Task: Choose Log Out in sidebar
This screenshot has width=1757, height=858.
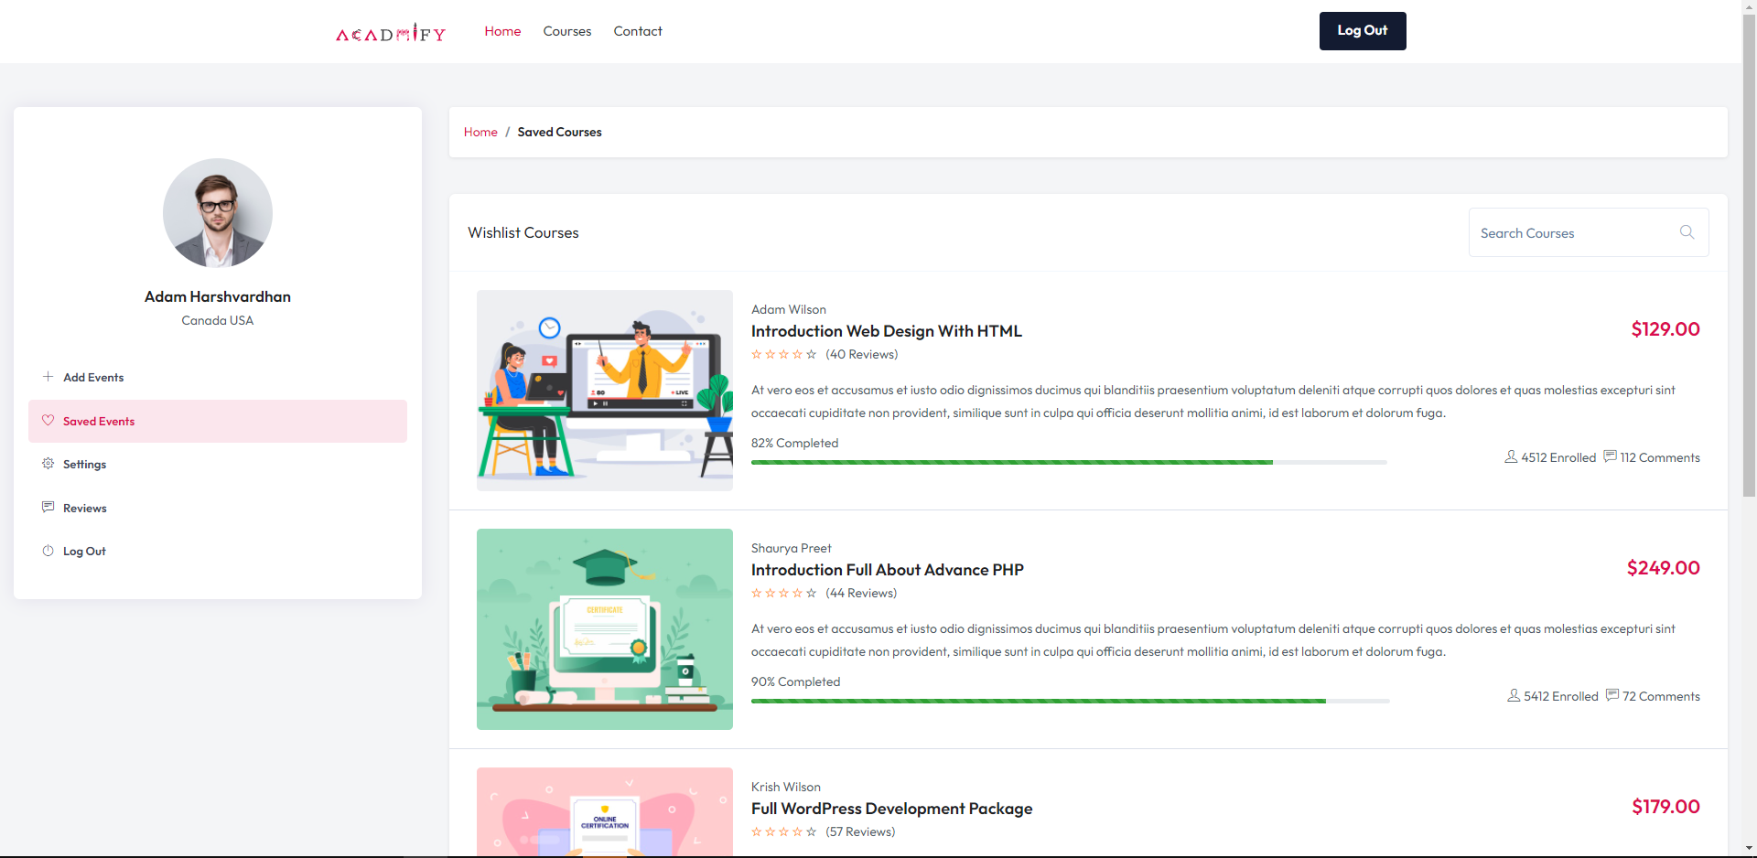Action: pyautogui.click(x=218, y=551)
